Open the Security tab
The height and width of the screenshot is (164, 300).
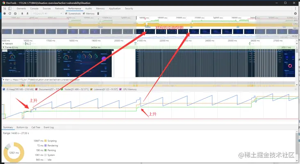[129, 9]
